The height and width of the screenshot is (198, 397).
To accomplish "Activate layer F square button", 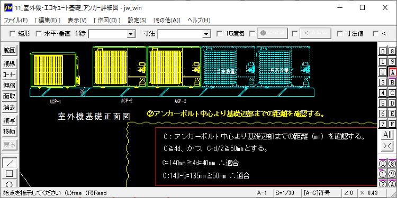I will [x=392, y=124].
